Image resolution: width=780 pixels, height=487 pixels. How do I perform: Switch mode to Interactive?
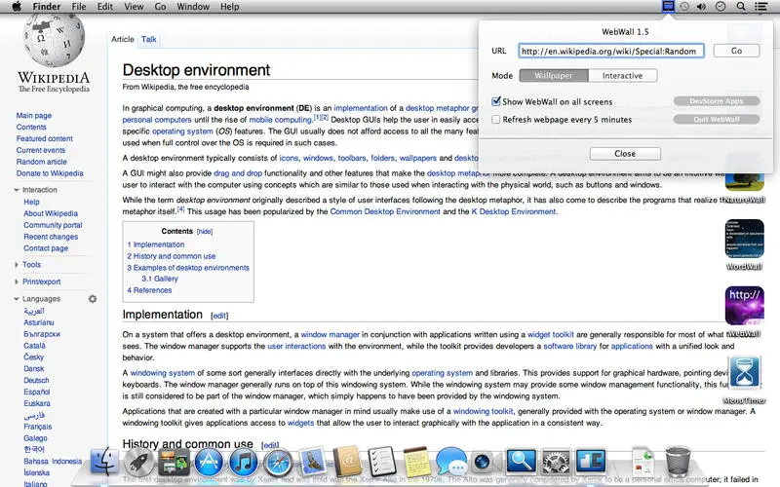point(622,76)
